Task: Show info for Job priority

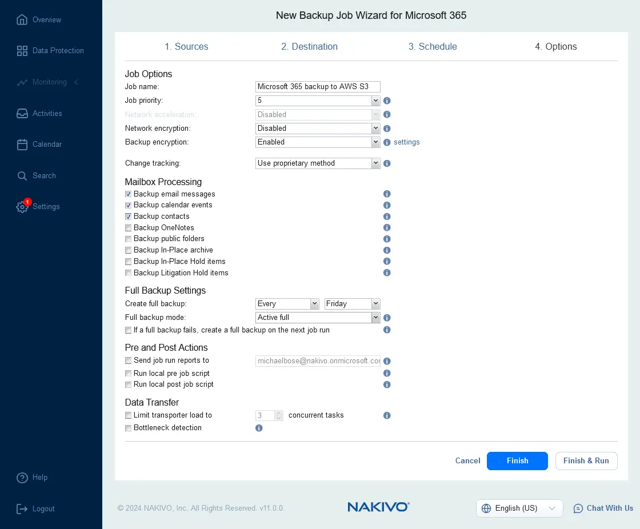Action: pyautogui.click(x=387, y=101)
